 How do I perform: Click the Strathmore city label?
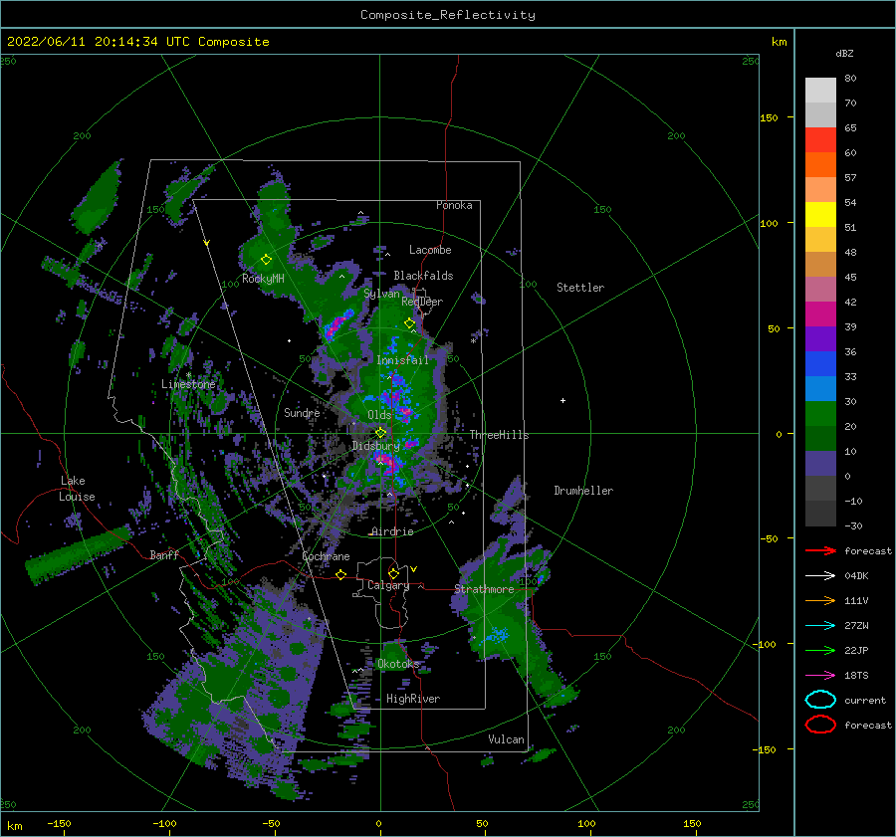(x=484, y=589)
